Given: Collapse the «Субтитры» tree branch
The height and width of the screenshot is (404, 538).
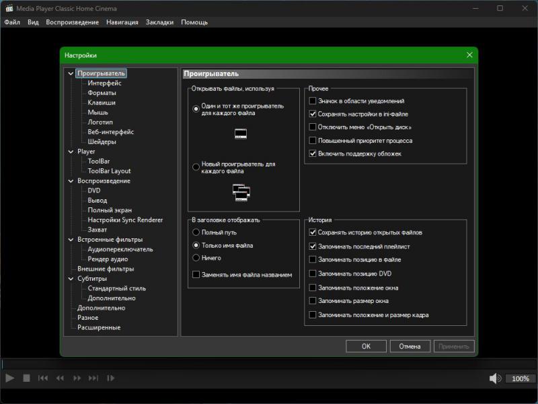Looking at the screenshot, I should [x=71, y=279].
